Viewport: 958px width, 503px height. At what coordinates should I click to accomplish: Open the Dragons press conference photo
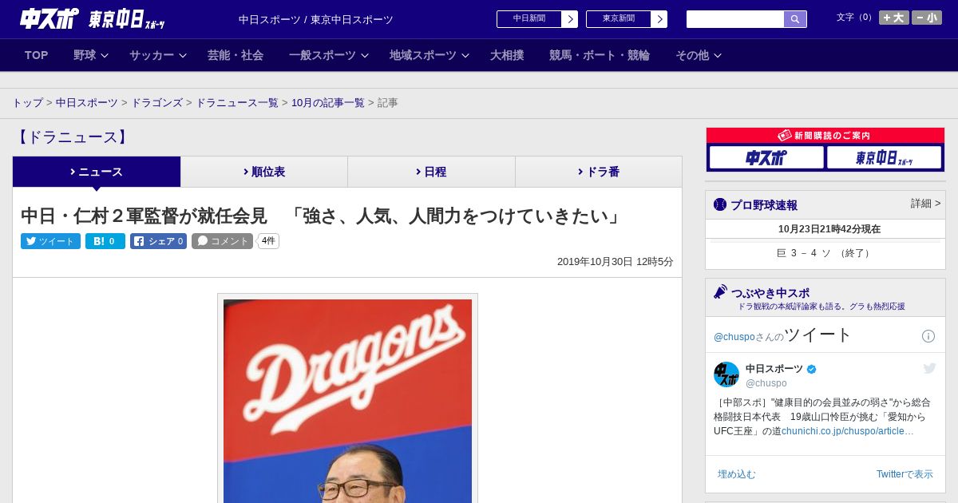coord(347,401)
